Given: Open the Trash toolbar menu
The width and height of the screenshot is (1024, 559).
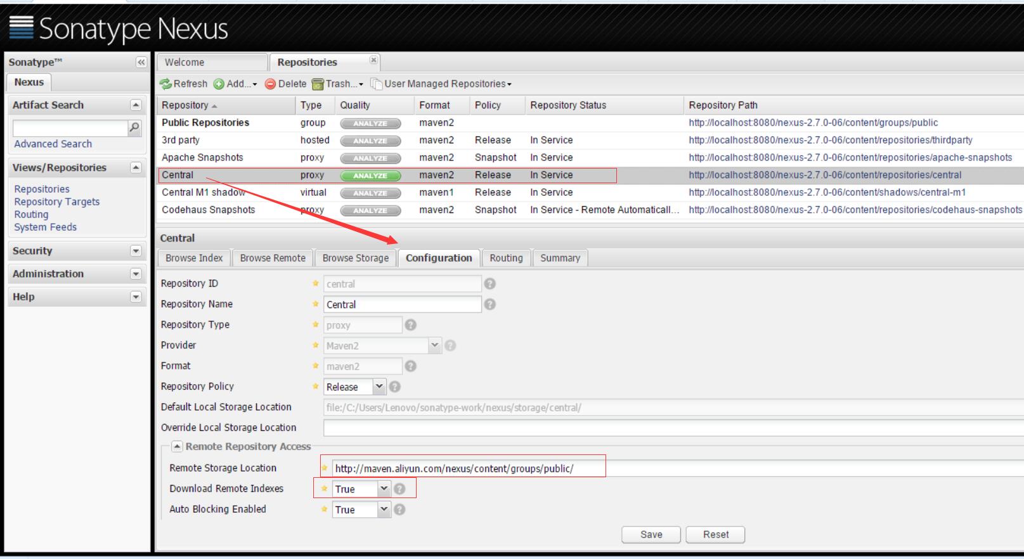Looking at the screenshot, I should 337,84.
